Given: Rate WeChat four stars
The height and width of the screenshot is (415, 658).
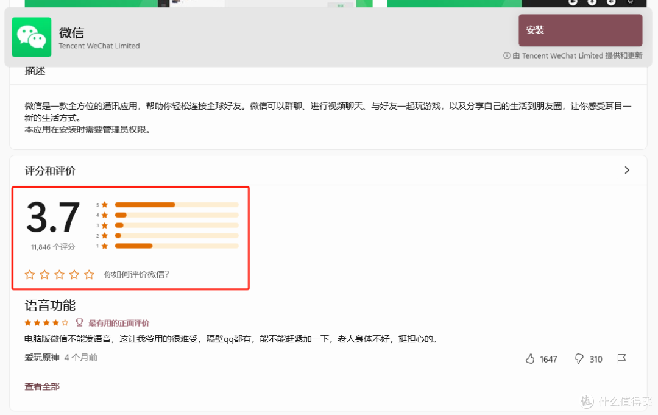Looking at the screenshot, I should [74, 274].
